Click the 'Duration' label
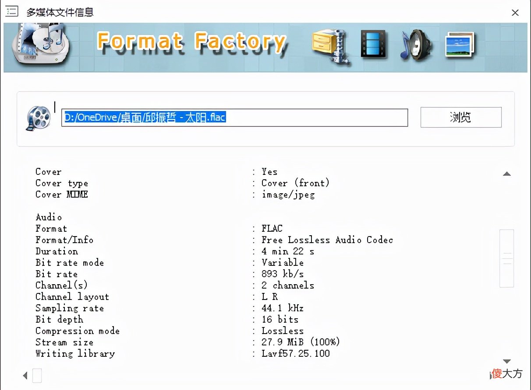531x390 pixels. coord(57,251)
